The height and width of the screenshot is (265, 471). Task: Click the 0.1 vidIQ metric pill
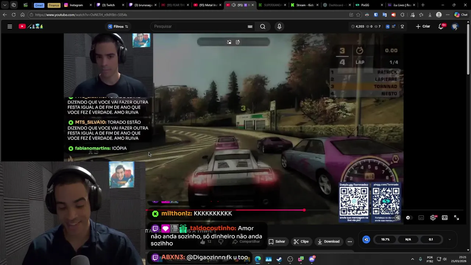click(x=431, y=240)
